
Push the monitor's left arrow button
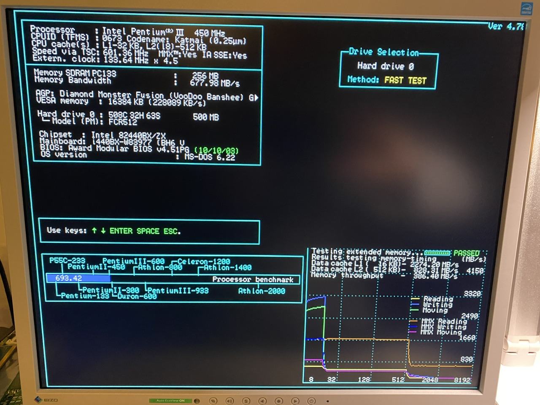click(x=262, y=401)
